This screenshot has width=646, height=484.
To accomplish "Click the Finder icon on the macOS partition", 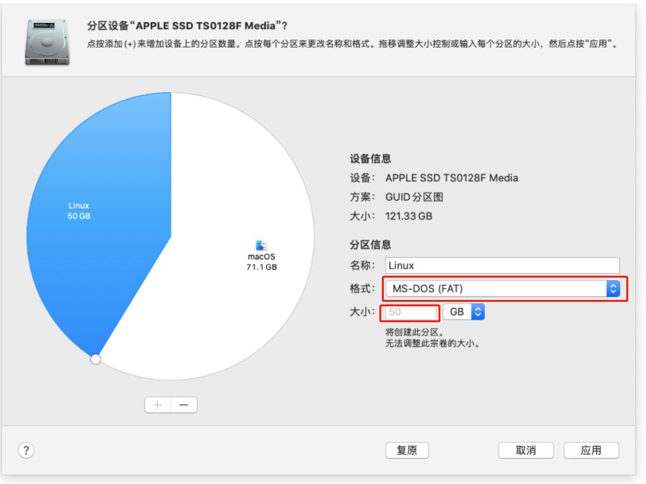I will (x=261, y=245).
